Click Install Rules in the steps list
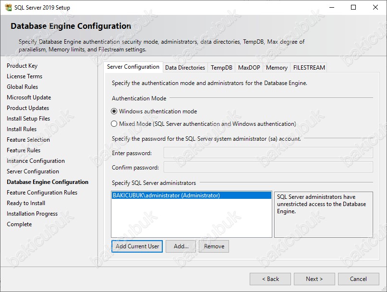This screenshot has width=387, height=292. [x=22, y=129]
